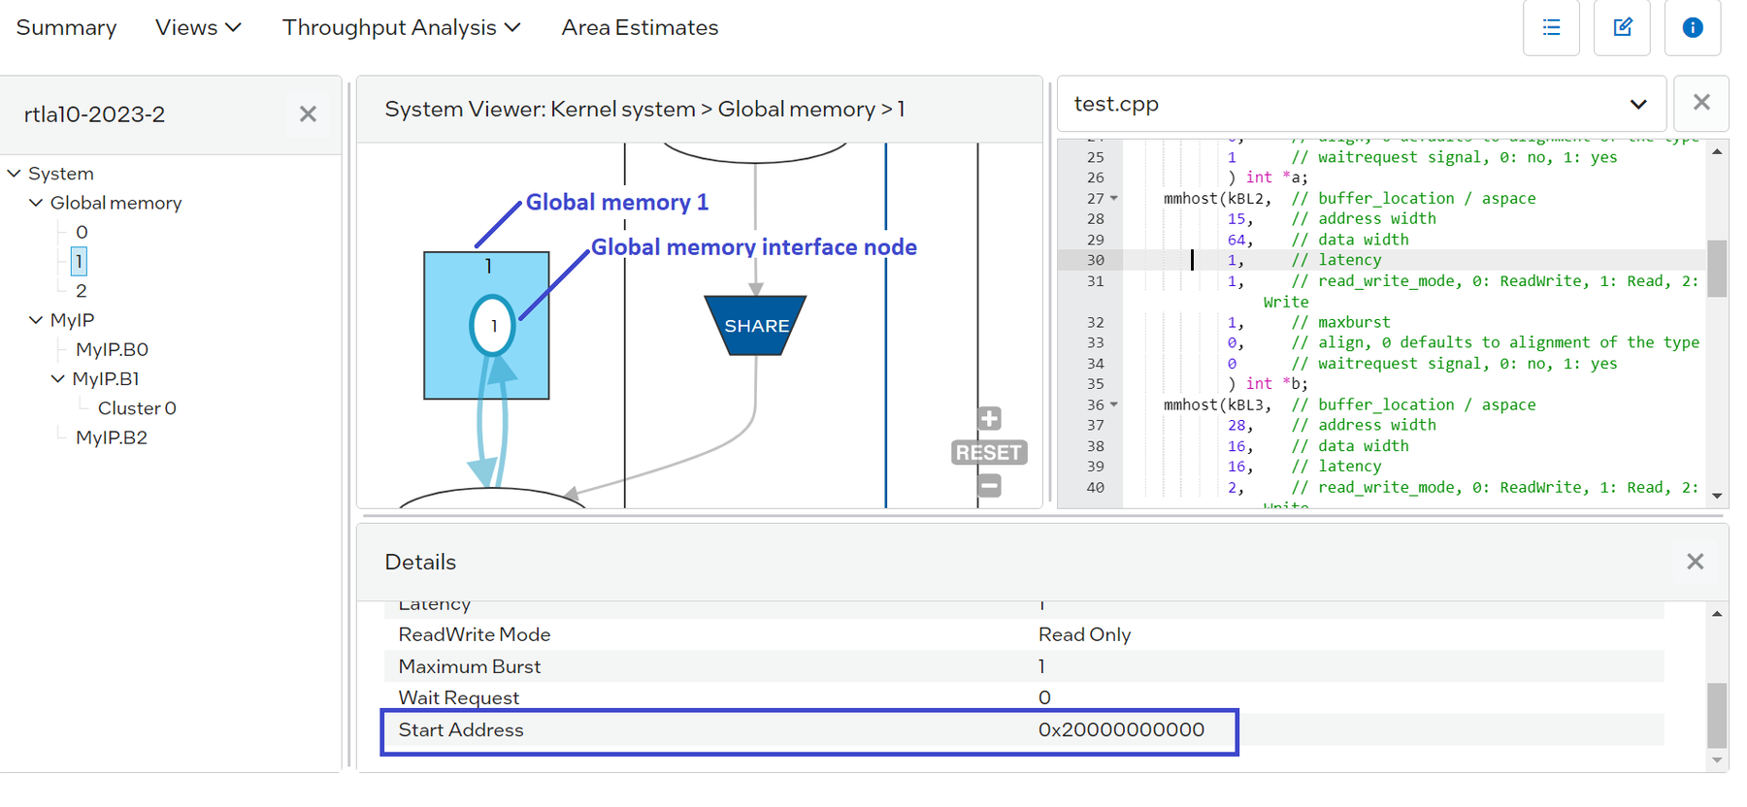Close the test.cpp source pane
The image size is (1747, 807).
(x=1700, y=103)
